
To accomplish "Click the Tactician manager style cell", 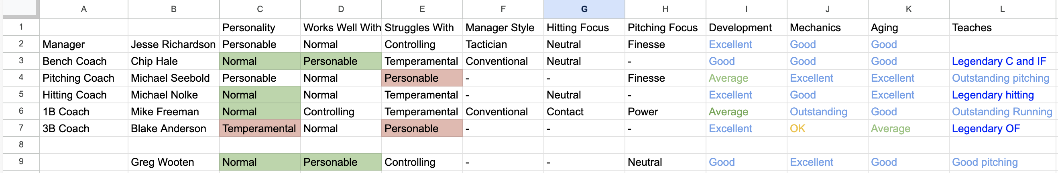I will [x=503, y=44].
